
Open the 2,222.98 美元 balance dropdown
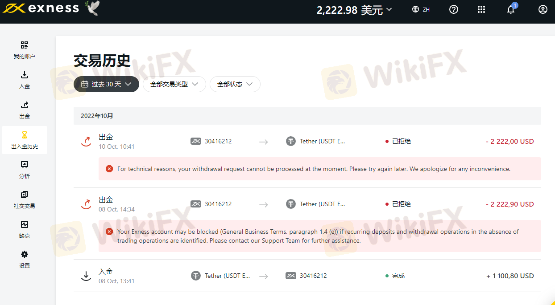tap(354, 10)
